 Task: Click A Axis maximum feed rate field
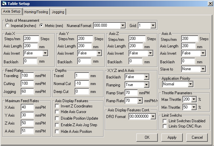tap(27, 131)
